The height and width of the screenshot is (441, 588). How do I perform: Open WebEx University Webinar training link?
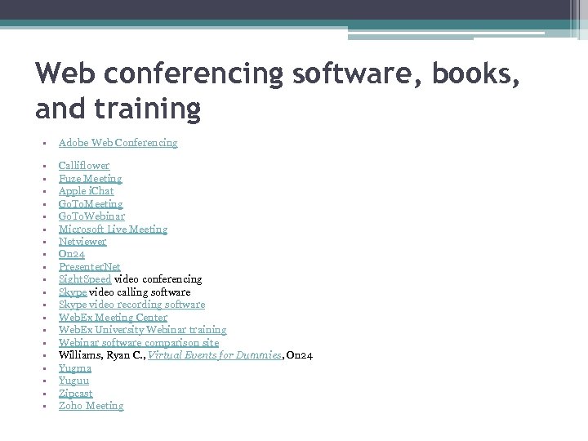pos(142,330)
